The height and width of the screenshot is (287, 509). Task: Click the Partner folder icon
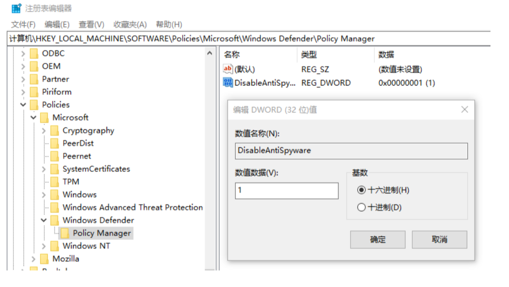coord(34,79)
